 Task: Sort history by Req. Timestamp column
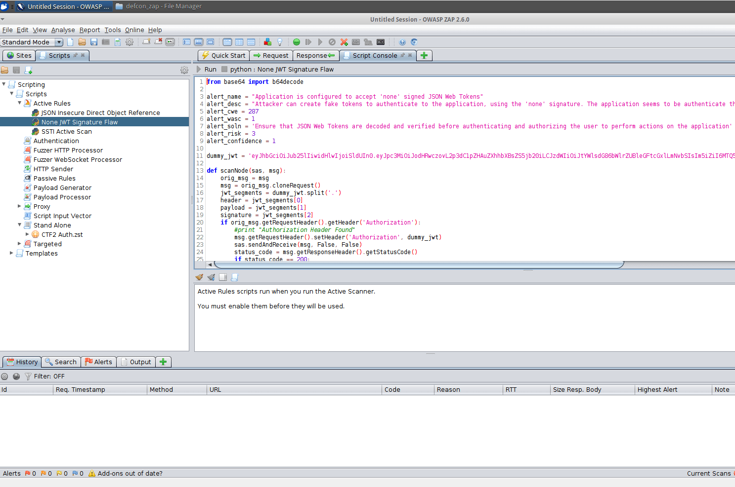(x=100, y=389)
